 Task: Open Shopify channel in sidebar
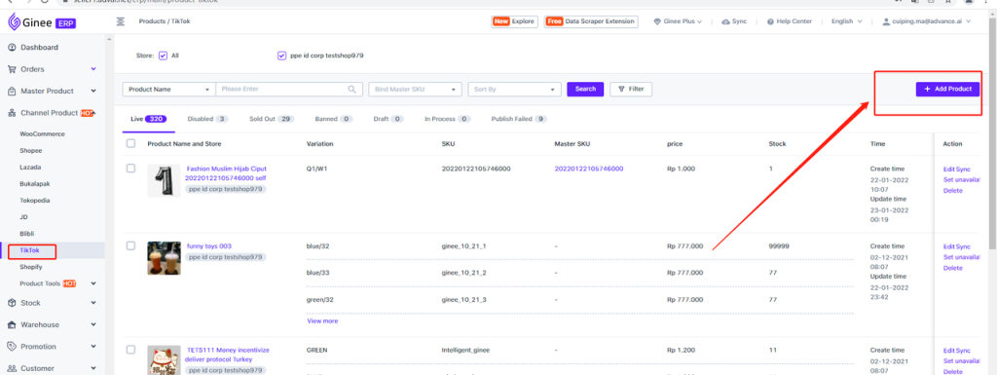[x=30, y=267]
